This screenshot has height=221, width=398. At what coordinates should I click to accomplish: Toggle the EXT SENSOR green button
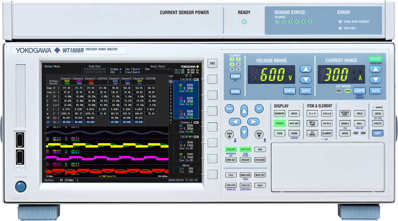[375, 59]
